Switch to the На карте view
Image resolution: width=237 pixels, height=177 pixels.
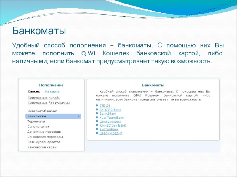(52, 91)
